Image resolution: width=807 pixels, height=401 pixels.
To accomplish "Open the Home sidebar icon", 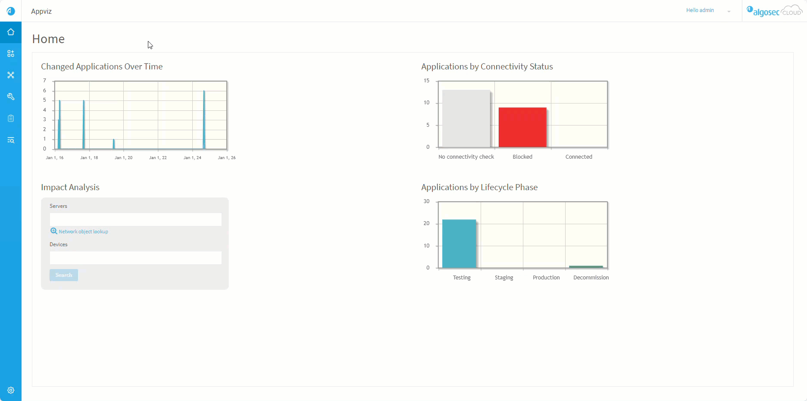I will pyautogui.click(x=11, y=32).
